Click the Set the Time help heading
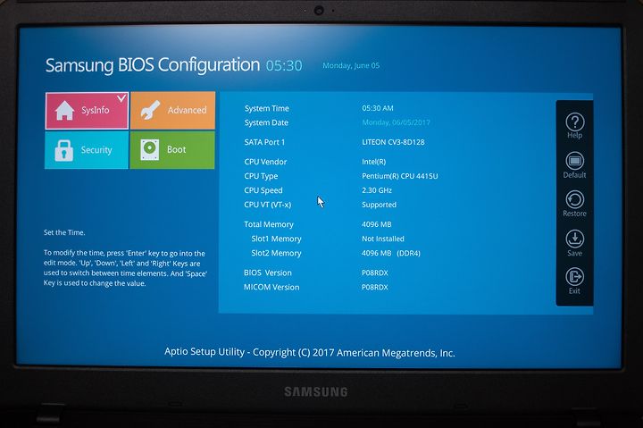Viewport: 643px width, 428px height. pos(64,232)
